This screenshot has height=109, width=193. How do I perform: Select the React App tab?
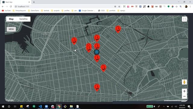(16, 2)
